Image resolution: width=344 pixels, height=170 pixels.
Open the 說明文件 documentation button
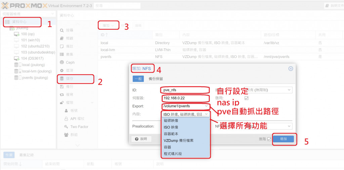pos(334,6)
